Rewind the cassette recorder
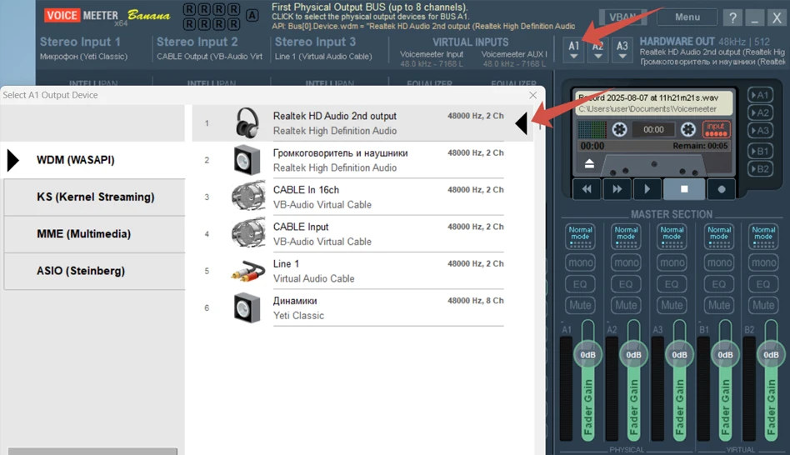Viewport: 790px width, 455px height. [587, 189]
